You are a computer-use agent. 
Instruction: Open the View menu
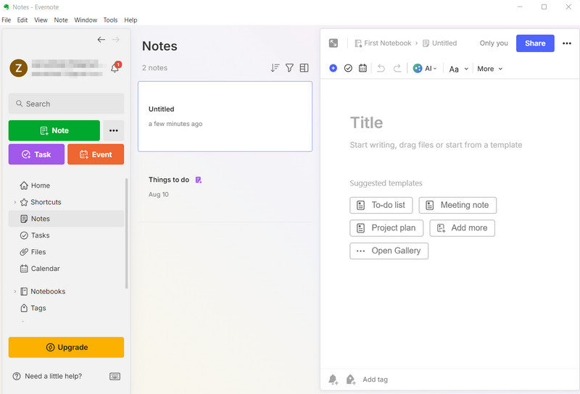(41, 20)
